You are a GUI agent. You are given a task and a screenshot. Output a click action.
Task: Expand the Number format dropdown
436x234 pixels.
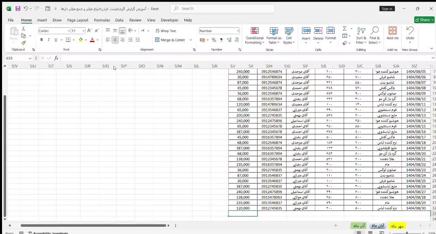[237, 31]
